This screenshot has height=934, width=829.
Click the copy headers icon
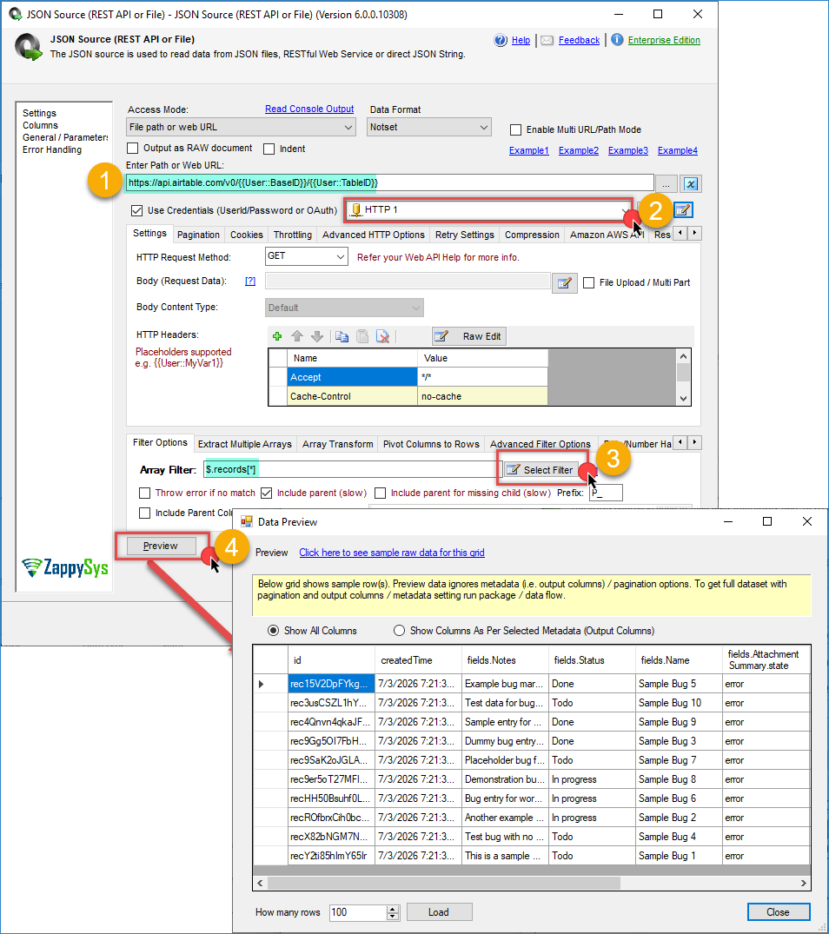tap(342, 336)
